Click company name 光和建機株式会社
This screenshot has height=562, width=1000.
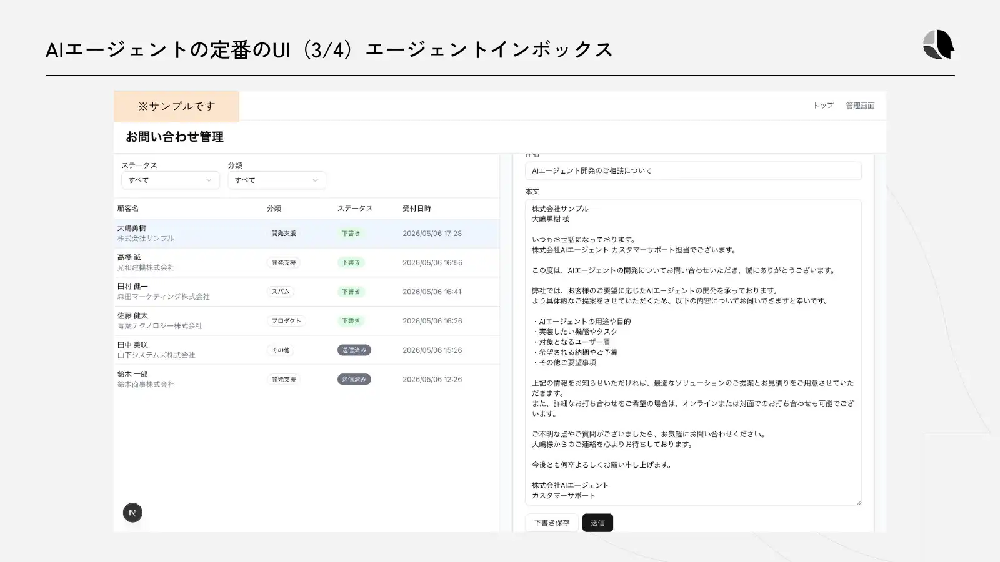click(x=146, y=268)
